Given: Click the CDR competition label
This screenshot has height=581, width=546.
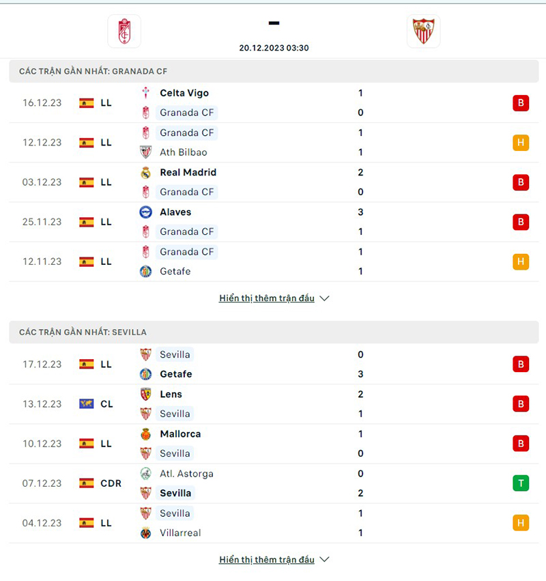Looking at the screenshot, I should pos(111,483).
